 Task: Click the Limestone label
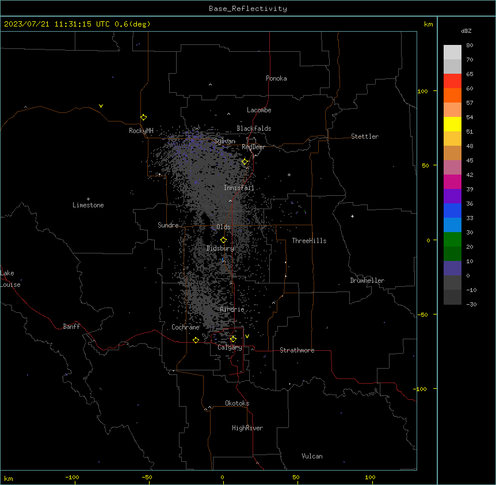pos(88,205)
